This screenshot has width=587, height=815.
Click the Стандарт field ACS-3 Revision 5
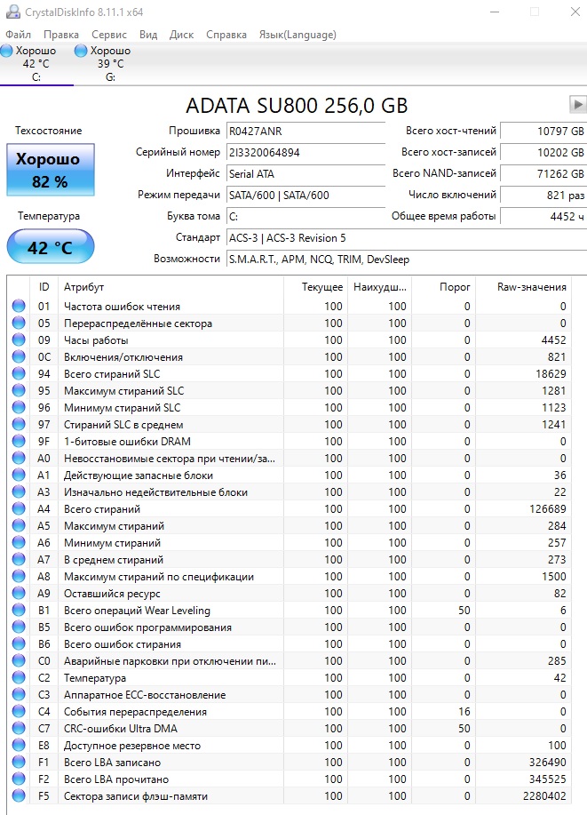point(407,237)
